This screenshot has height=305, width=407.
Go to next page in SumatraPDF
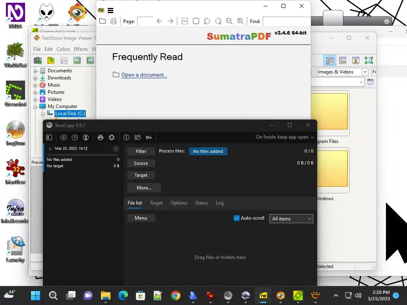click(171, 21)
